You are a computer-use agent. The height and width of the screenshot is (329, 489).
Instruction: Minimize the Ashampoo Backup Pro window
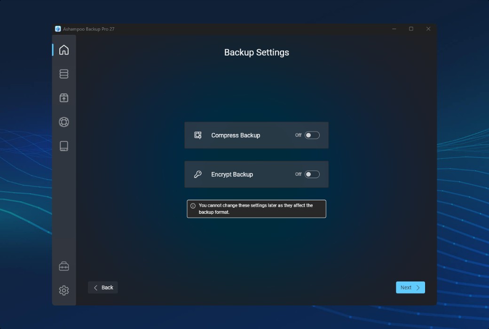393,29
